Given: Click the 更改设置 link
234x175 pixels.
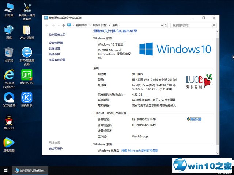Looking at the screenshot, I should [x=196, y=119].
